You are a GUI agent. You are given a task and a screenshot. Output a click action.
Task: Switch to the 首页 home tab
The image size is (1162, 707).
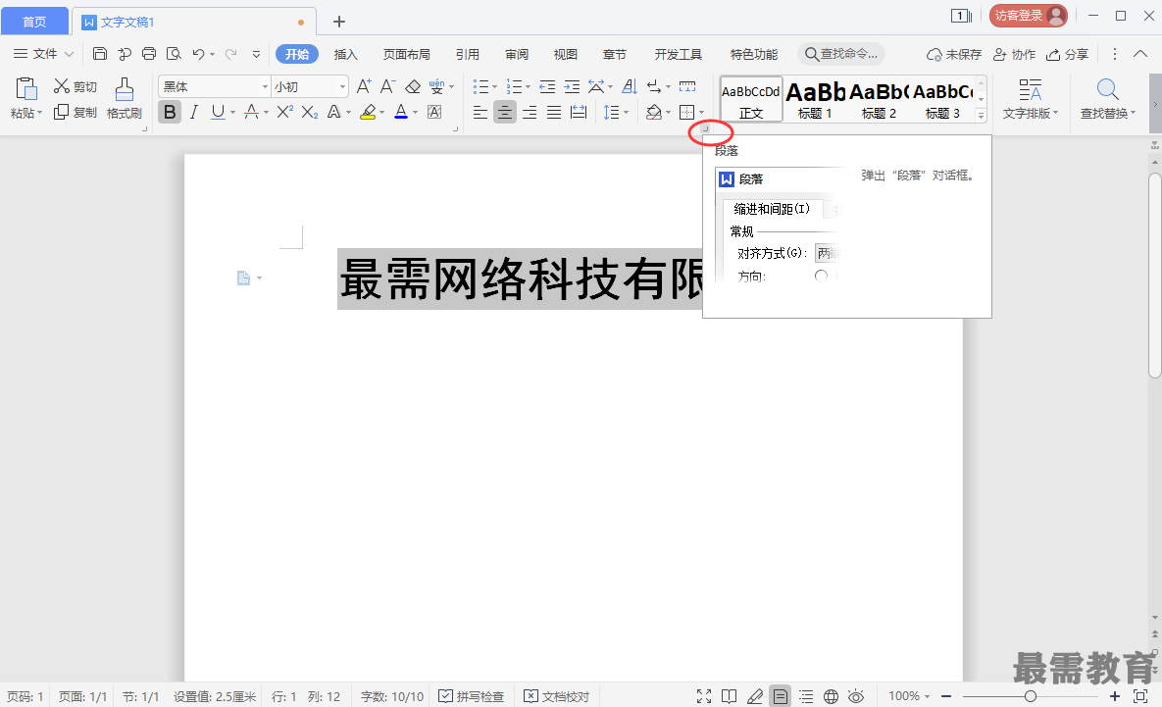click(x=34, y=22)
